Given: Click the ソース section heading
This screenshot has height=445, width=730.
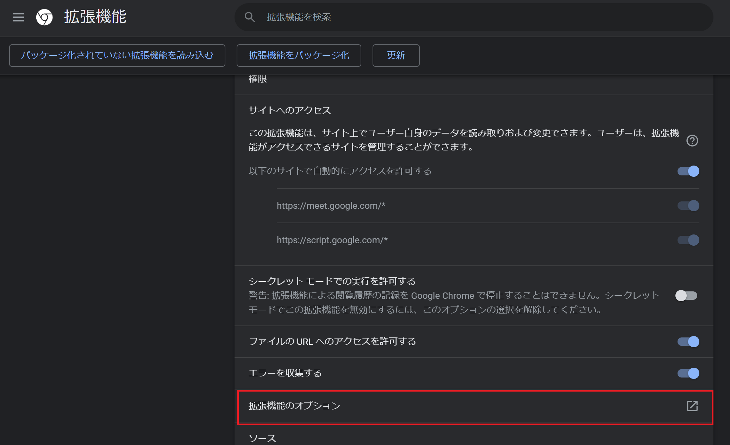Looking at the screenshot, I should click(262, 438).
